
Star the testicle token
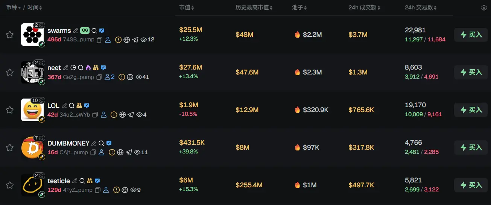click(10, 185)
